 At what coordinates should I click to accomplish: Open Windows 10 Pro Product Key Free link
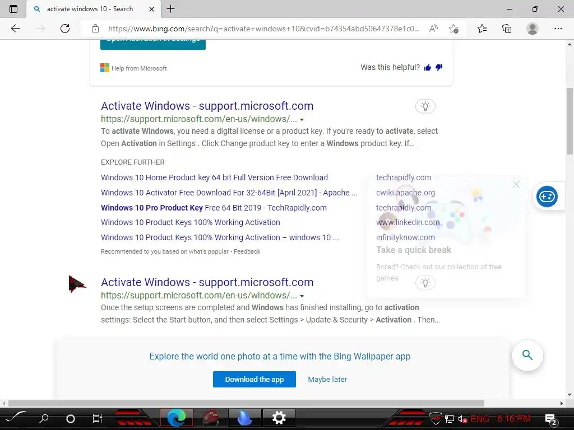[214, 208]
